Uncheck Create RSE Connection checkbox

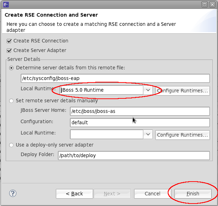[x=9, y=41]
